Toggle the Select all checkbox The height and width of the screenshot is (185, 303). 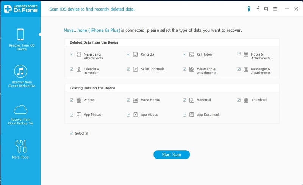72,134
